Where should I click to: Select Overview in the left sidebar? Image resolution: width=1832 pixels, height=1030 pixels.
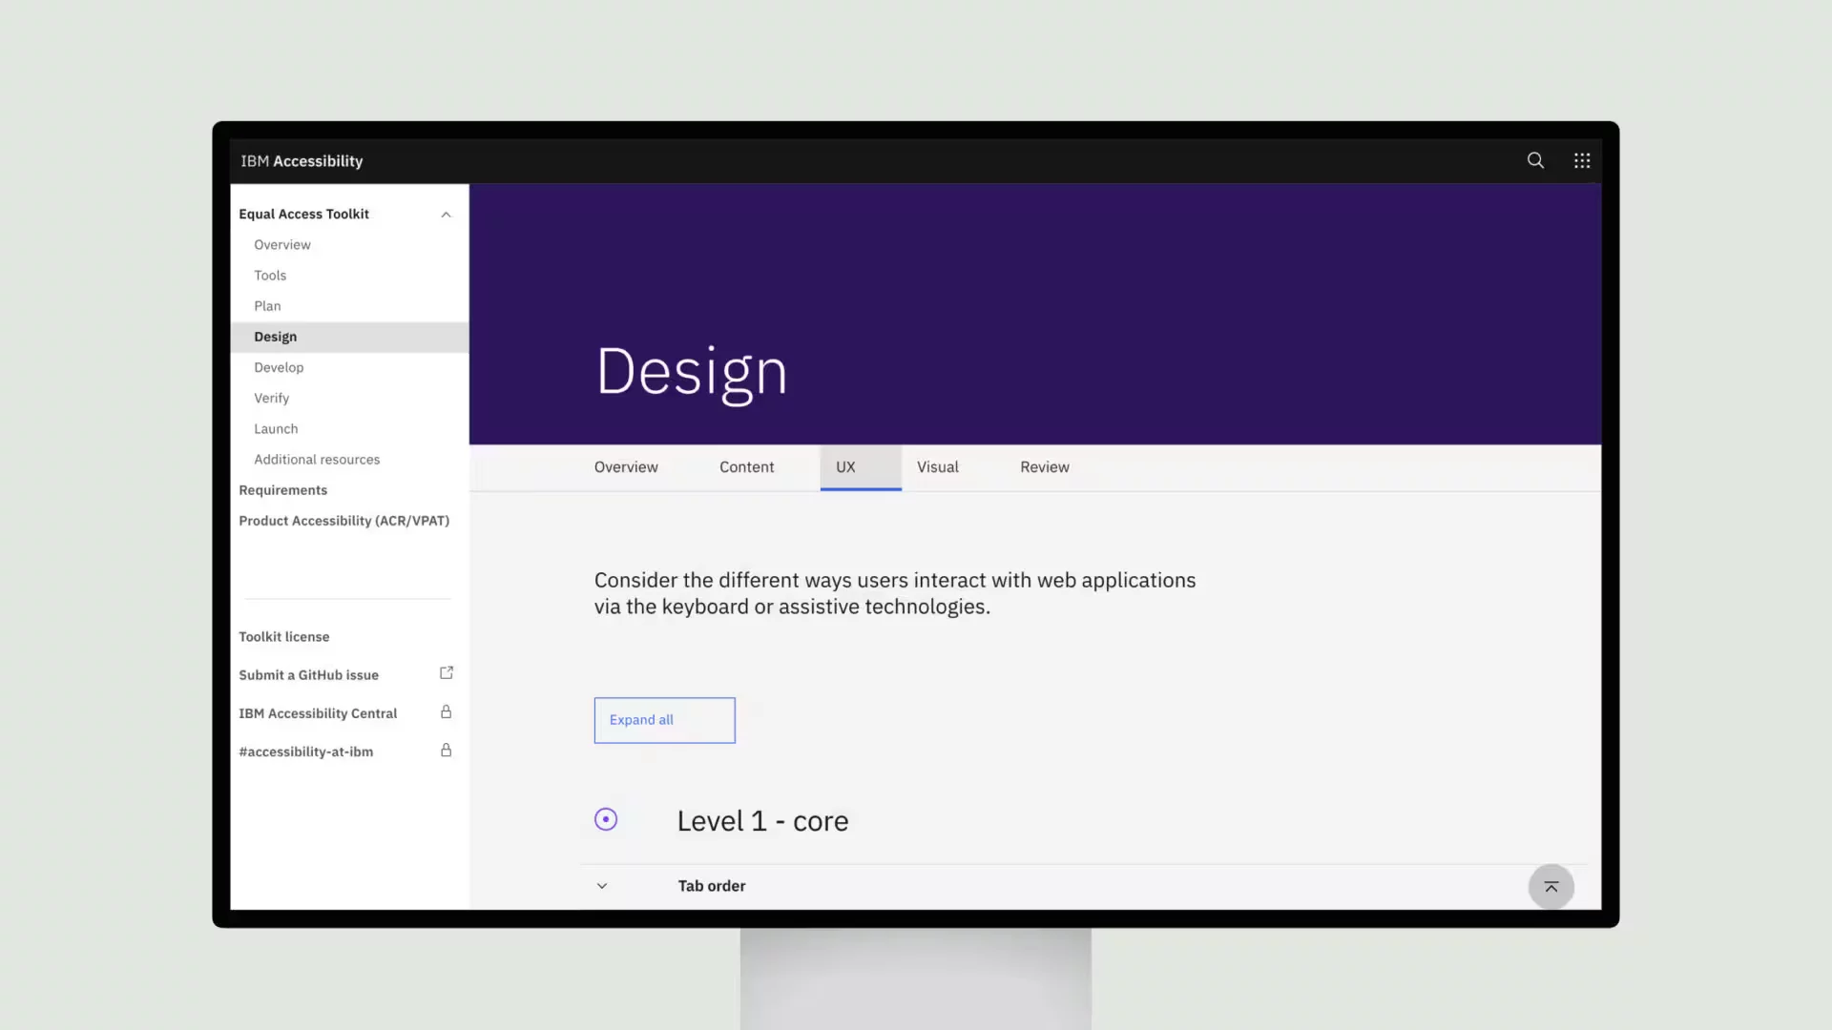(x=281, y=244)
